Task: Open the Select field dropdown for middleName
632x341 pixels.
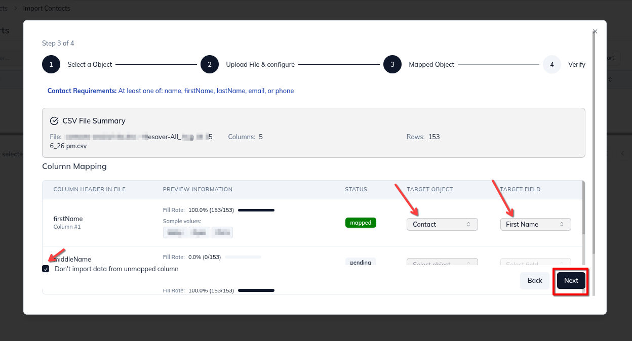Action: tap(535, 264)
